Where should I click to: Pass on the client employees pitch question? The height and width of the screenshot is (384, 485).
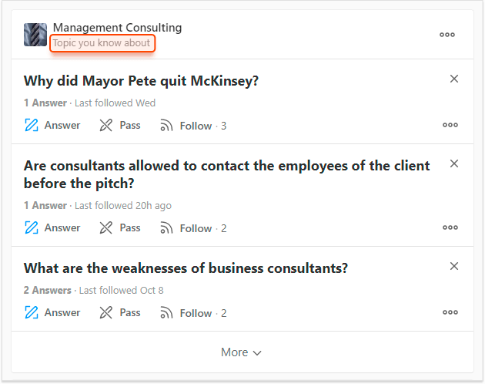pyautogui.click(x=120, y=227)
